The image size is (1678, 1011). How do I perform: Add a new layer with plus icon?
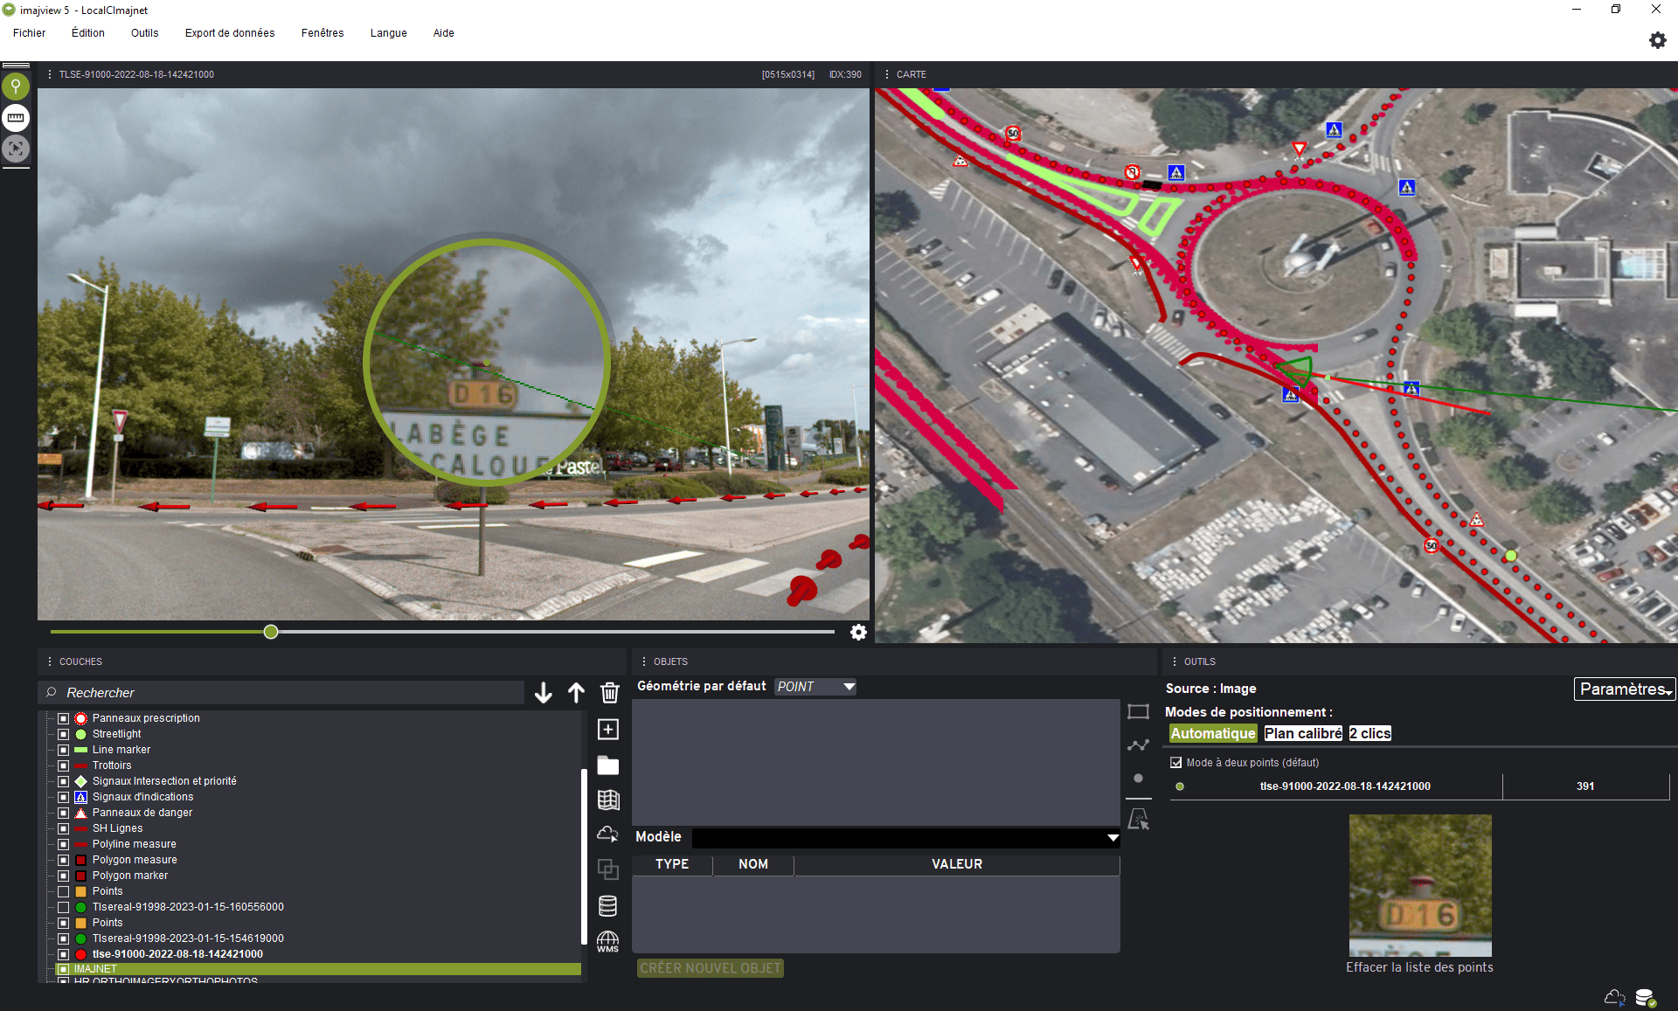[608, 730]
